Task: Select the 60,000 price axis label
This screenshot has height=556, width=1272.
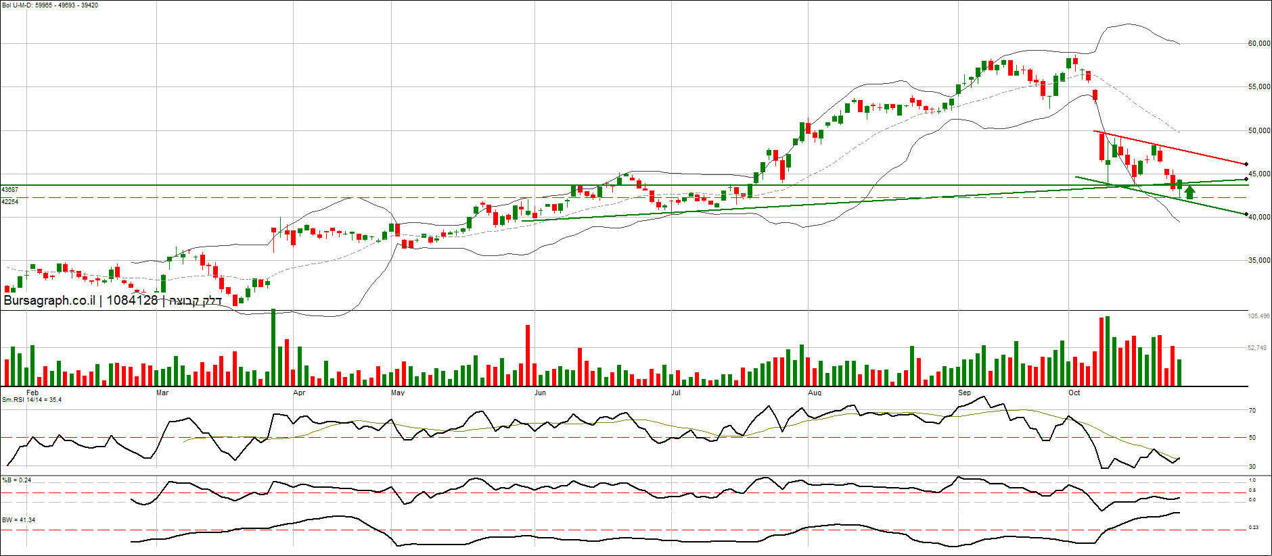Action: pyautogui.click(x=1258, y=44)
